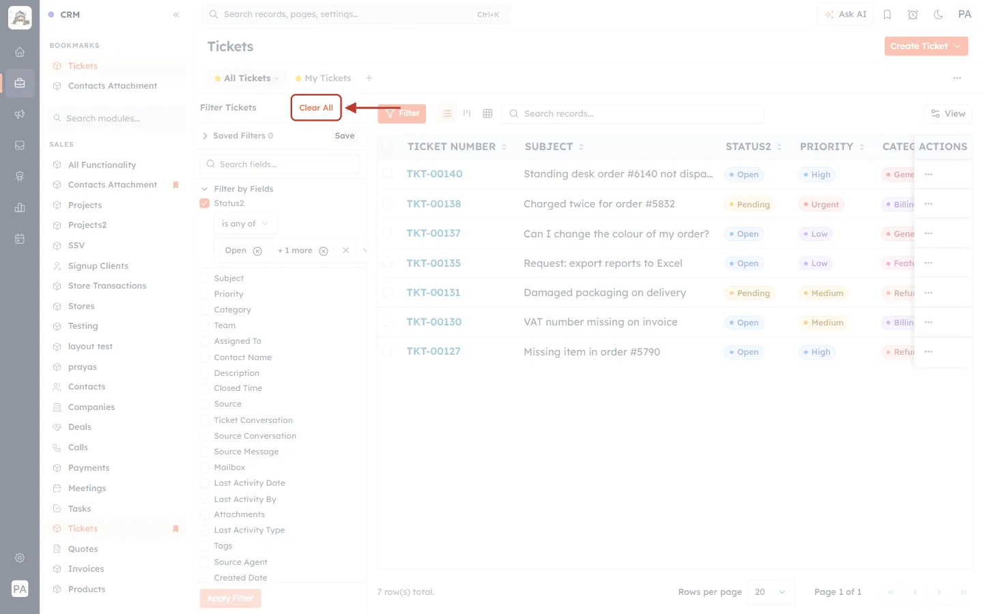The width and height of the screenshot is (983, 614).
Task: Open Contacts in the sales menu
Action: coord(87,387)
